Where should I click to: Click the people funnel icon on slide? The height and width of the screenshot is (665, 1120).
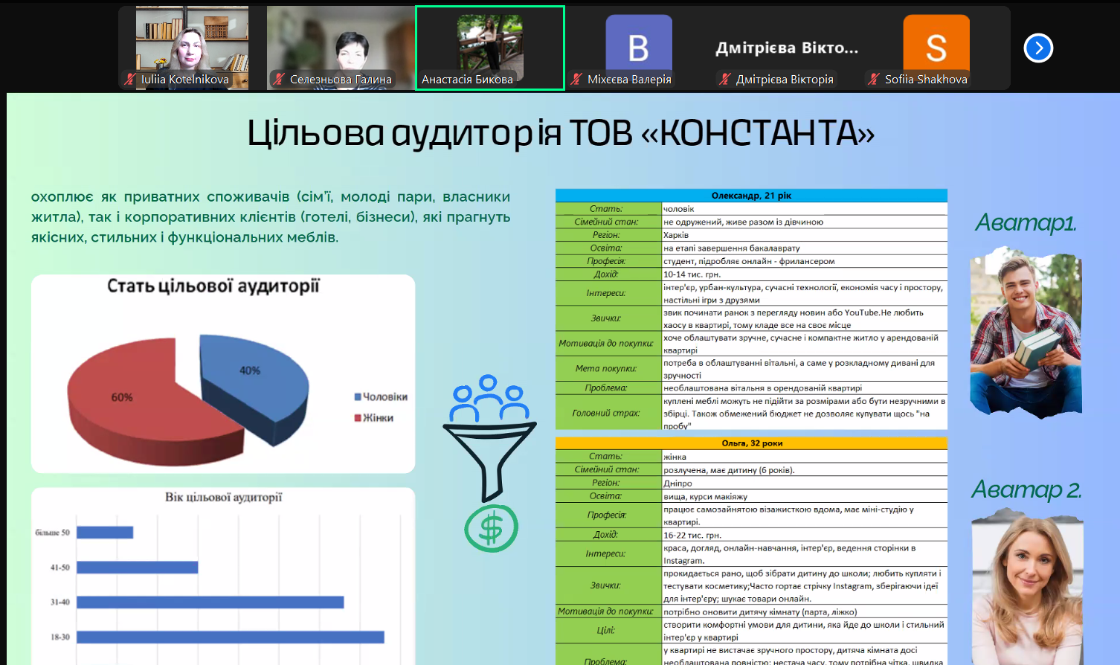coord(489,437)
